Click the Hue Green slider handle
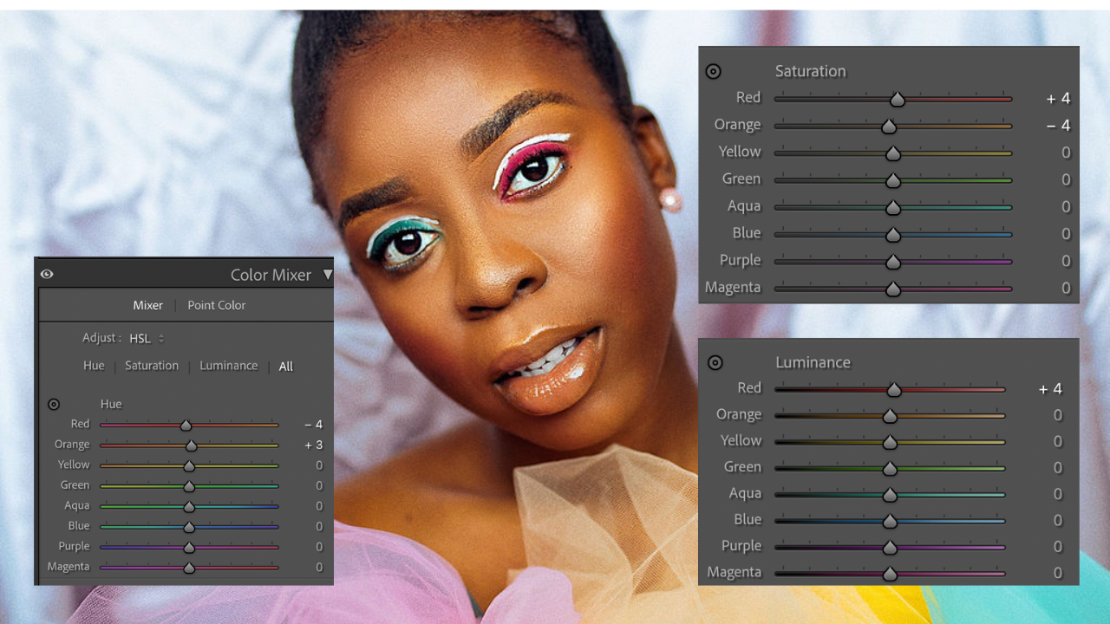 (x=189, y=486)
